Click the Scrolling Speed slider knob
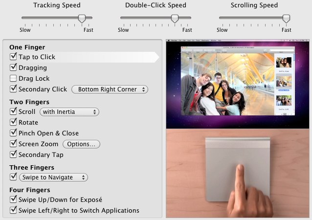 pos(286,19)
